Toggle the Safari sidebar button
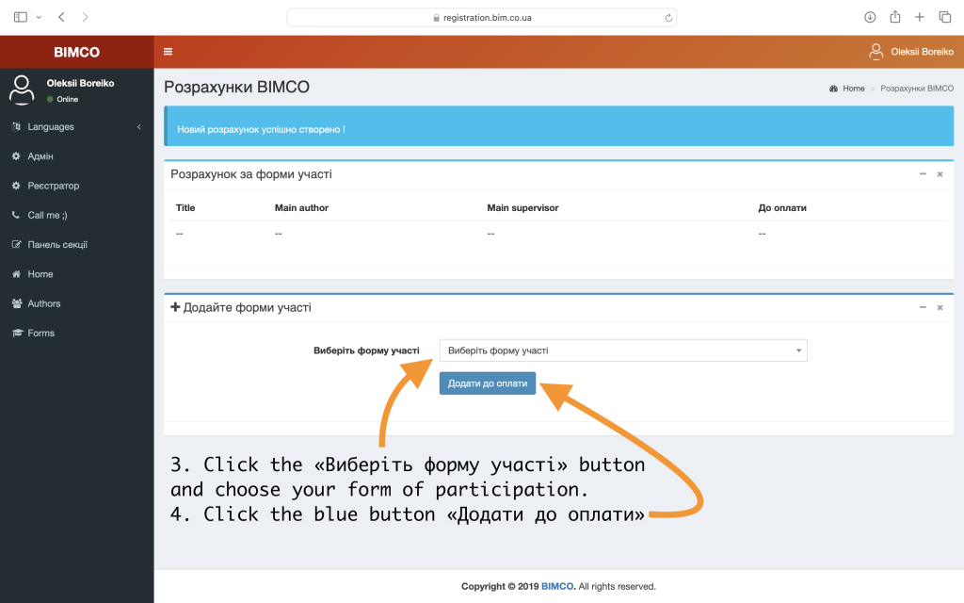The height and width of the screenshot is (603, 964). [21, 17]
